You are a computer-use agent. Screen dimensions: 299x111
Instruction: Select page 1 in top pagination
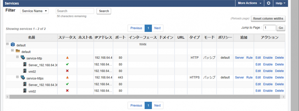(x=148, y=28)
